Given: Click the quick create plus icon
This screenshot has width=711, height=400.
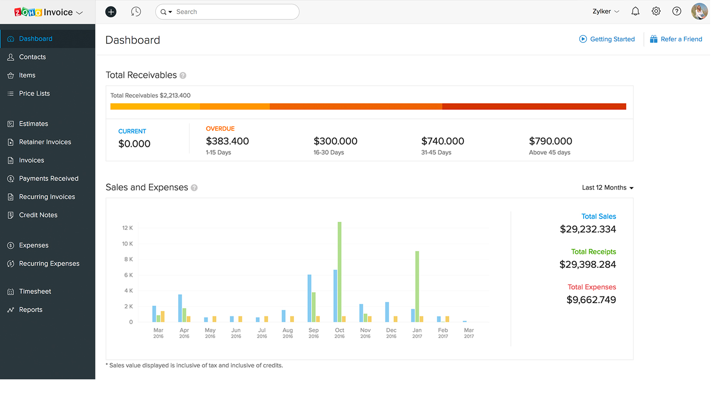Looking at the screenshot, I should coord(111,12).
